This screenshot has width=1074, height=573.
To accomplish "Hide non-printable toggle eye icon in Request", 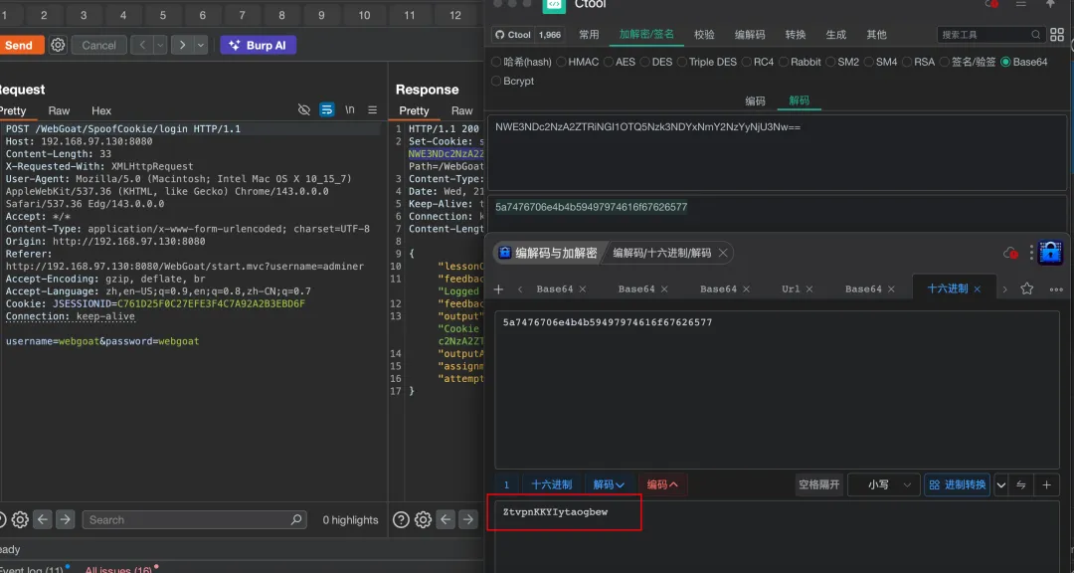I will [x=304, y=109].
